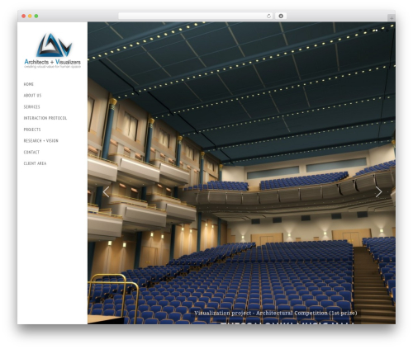Go to the Contact page
The height and width of the screenshot is (349, 413).
(x=31, y=152)
